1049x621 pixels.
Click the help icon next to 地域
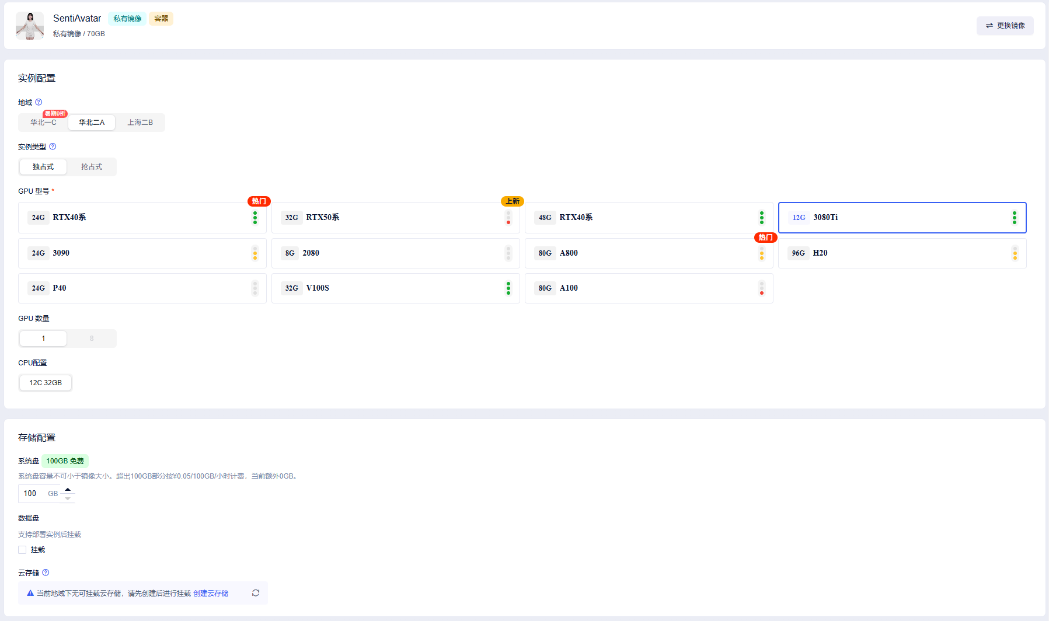coord(39,102)
